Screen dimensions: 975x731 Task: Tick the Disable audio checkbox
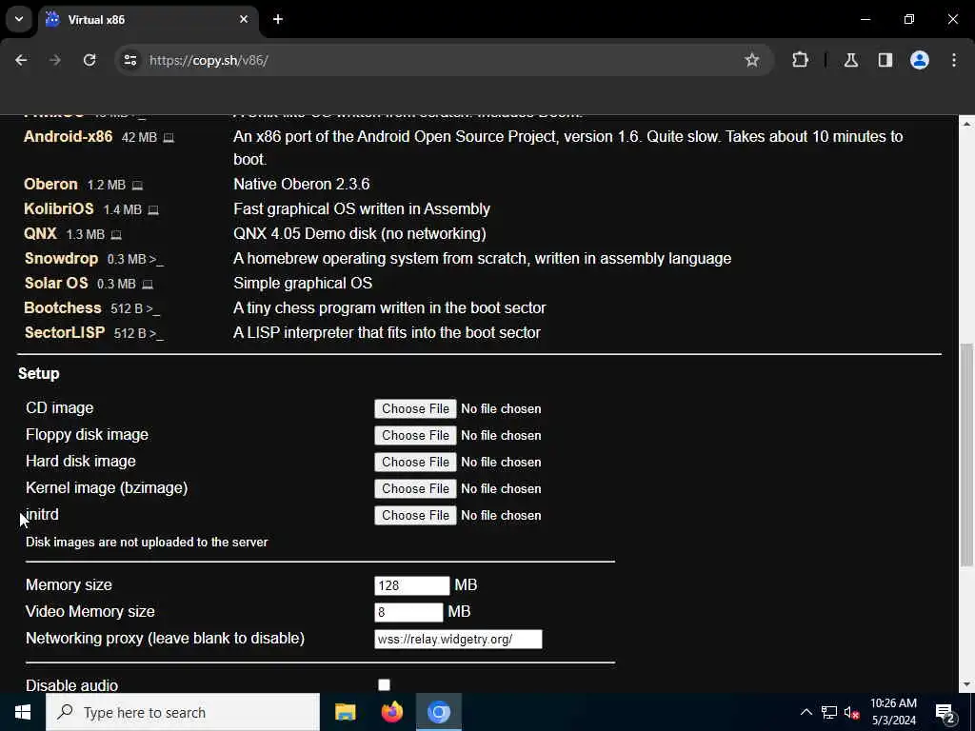(x=385, y=684)
